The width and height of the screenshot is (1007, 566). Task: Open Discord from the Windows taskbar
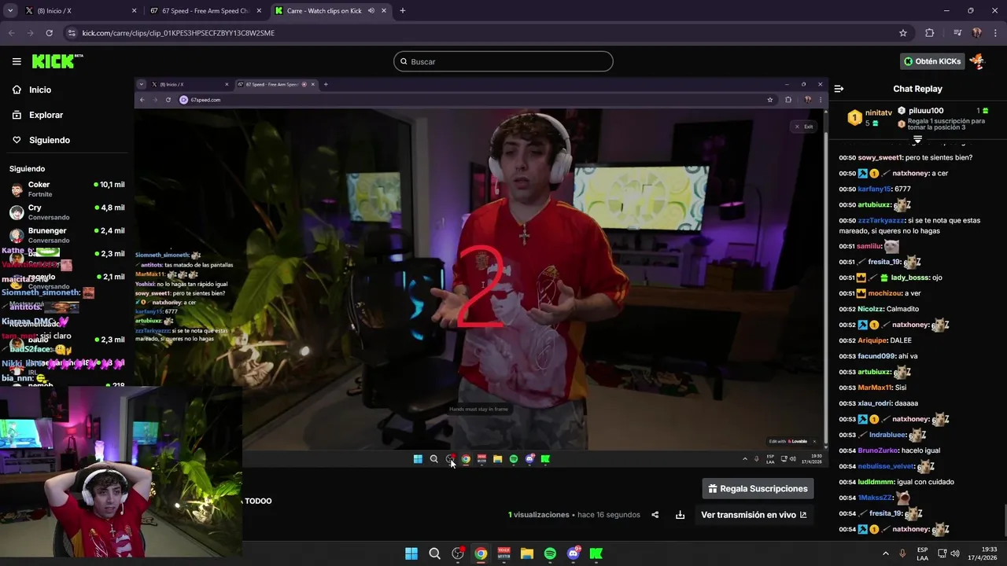click(574, 553)
